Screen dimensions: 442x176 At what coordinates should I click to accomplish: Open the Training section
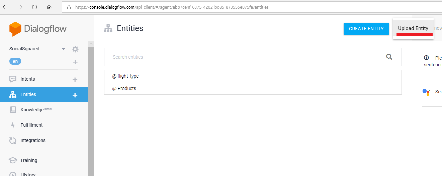pos(28,160)
